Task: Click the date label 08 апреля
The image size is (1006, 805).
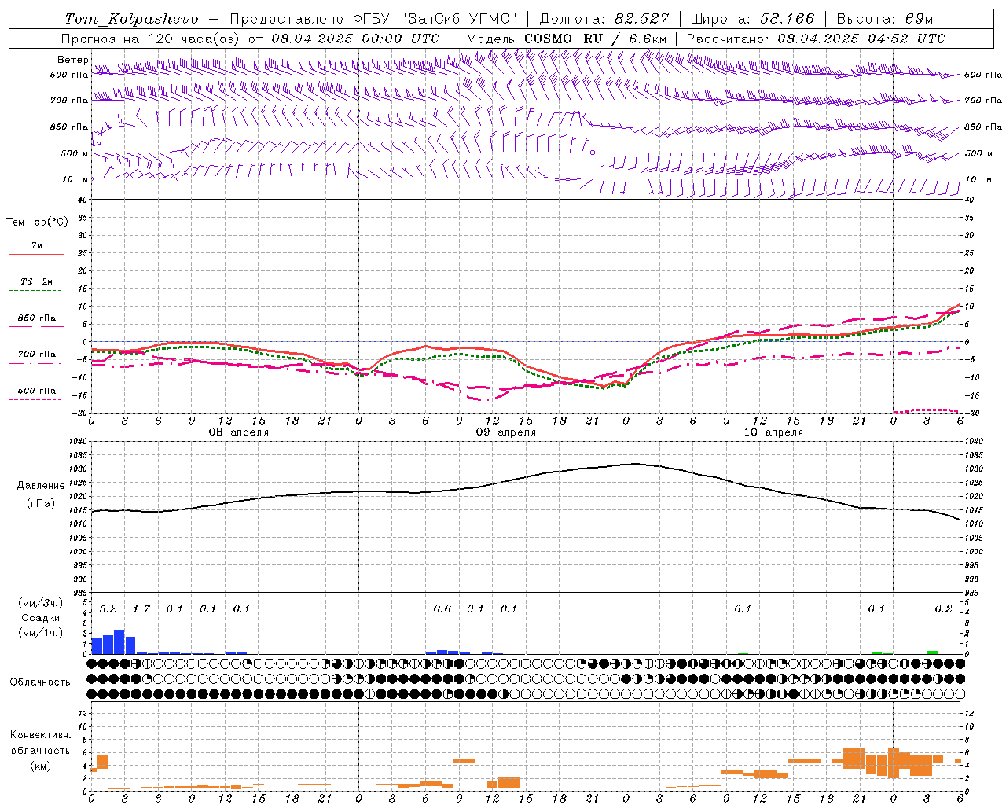Action: tap(238, 432)
